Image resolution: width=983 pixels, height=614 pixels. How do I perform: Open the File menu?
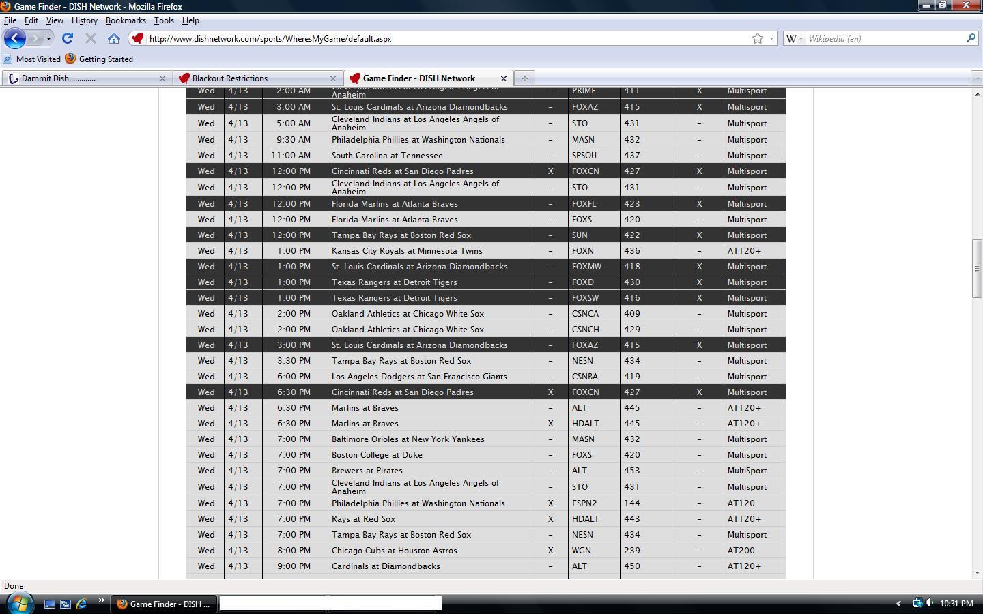coord(10,20)
